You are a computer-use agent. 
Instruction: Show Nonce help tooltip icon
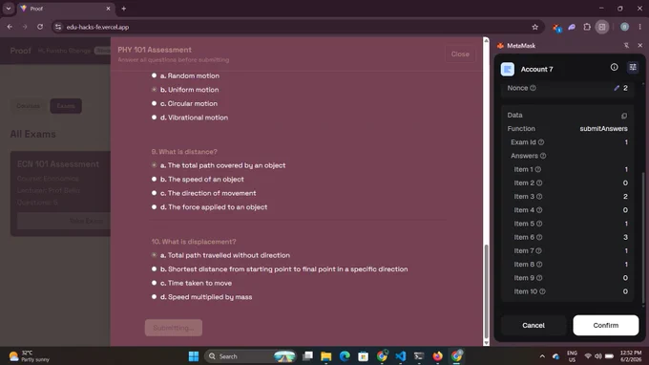pyautogui.click(x=534, y=88)
